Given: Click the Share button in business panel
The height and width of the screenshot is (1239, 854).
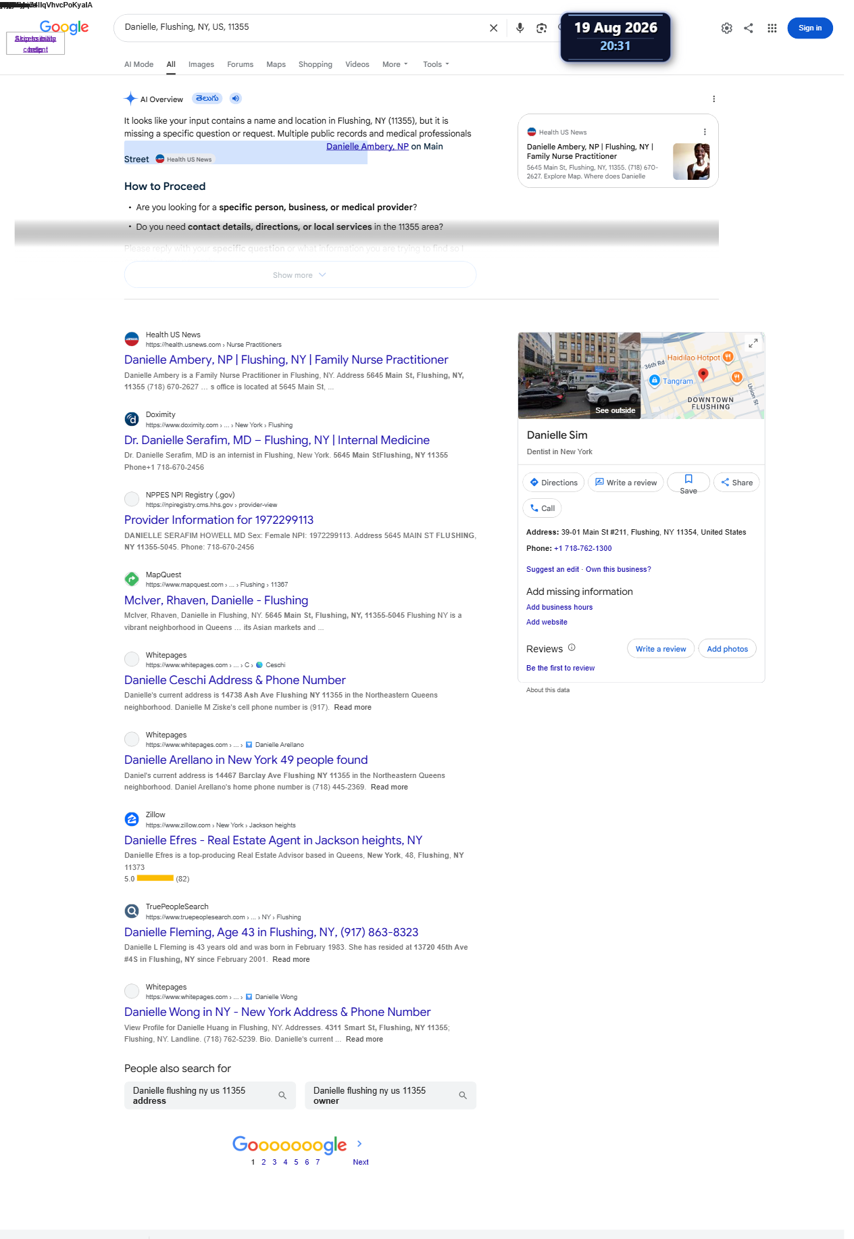Looking at the screenshot, I should click(x=736, y=483).
